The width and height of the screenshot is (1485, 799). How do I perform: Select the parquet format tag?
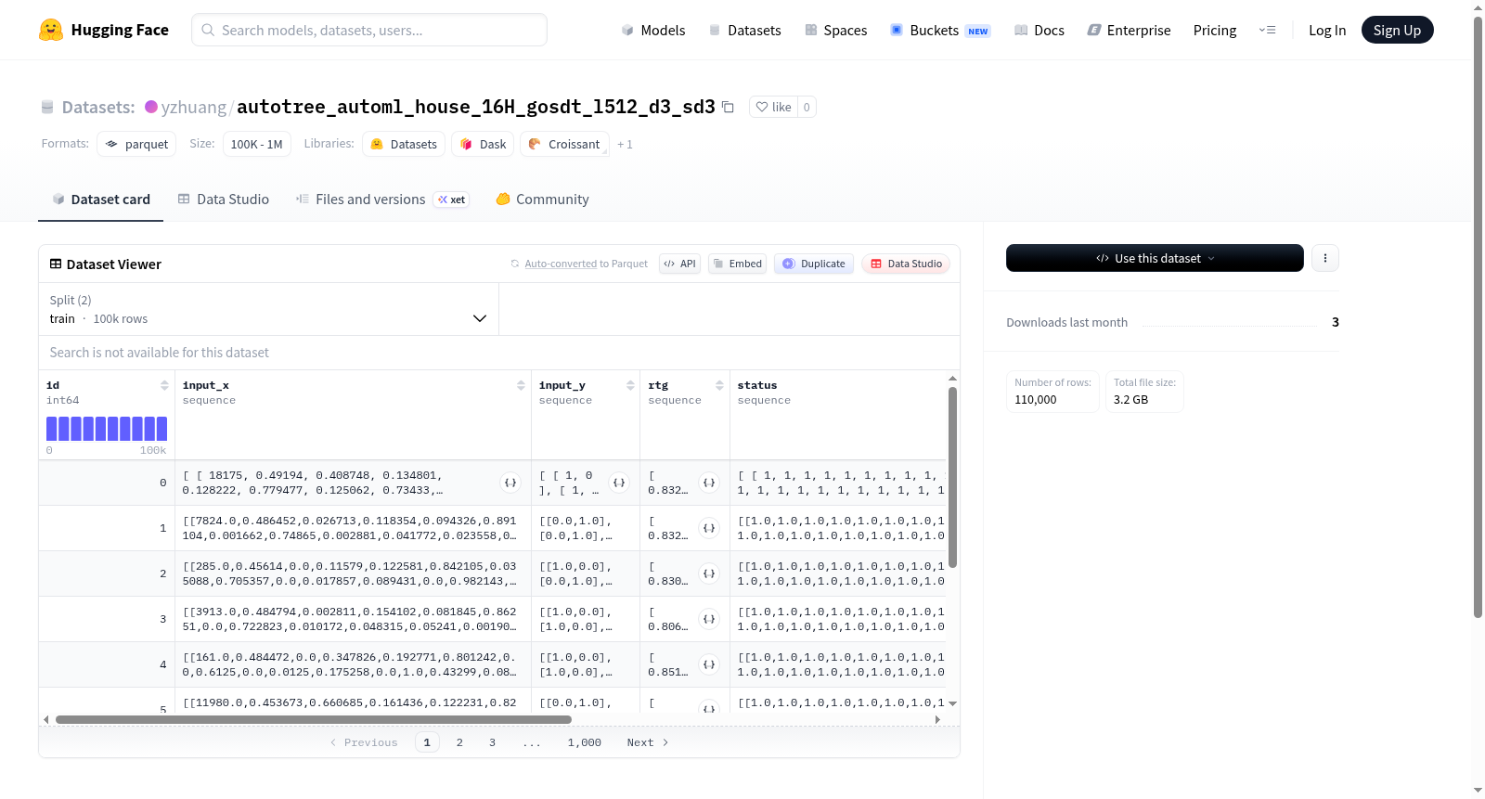tap(136, 144)
